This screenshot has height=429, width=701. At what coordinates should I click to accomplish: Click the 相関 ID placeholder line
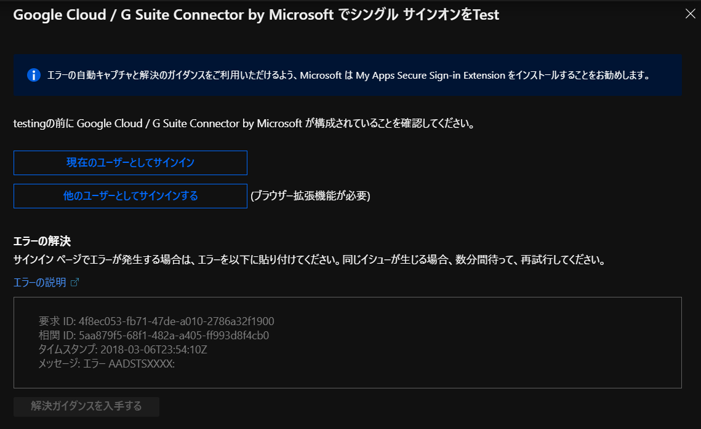point(154,336)
